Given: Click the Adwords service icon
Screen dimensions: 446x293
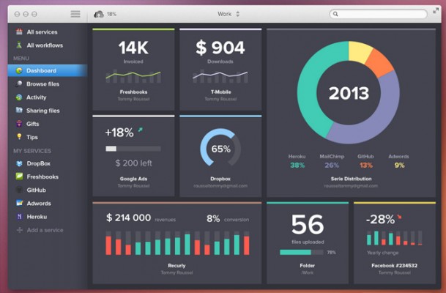Looking at the screenshot, I should click(x=19, y=203).
